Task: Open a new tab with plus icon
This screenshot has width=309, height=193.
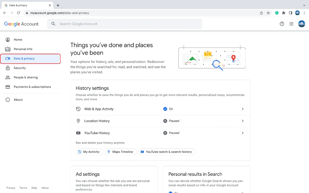Action: coord(58,5)
